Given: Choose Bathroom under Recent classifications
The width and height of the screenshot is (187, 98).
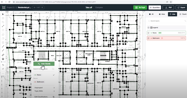Looking at the screenshot, I should (39, 82).
